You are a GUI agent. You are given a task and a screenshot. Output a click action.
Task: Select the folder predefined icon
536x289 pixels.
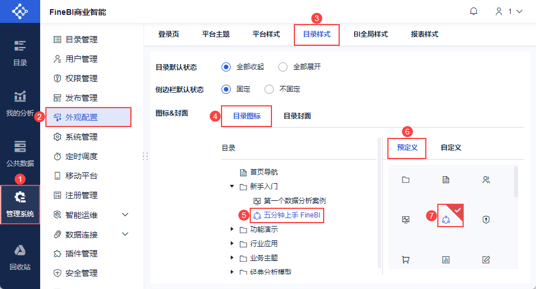[x=406, y=180]
